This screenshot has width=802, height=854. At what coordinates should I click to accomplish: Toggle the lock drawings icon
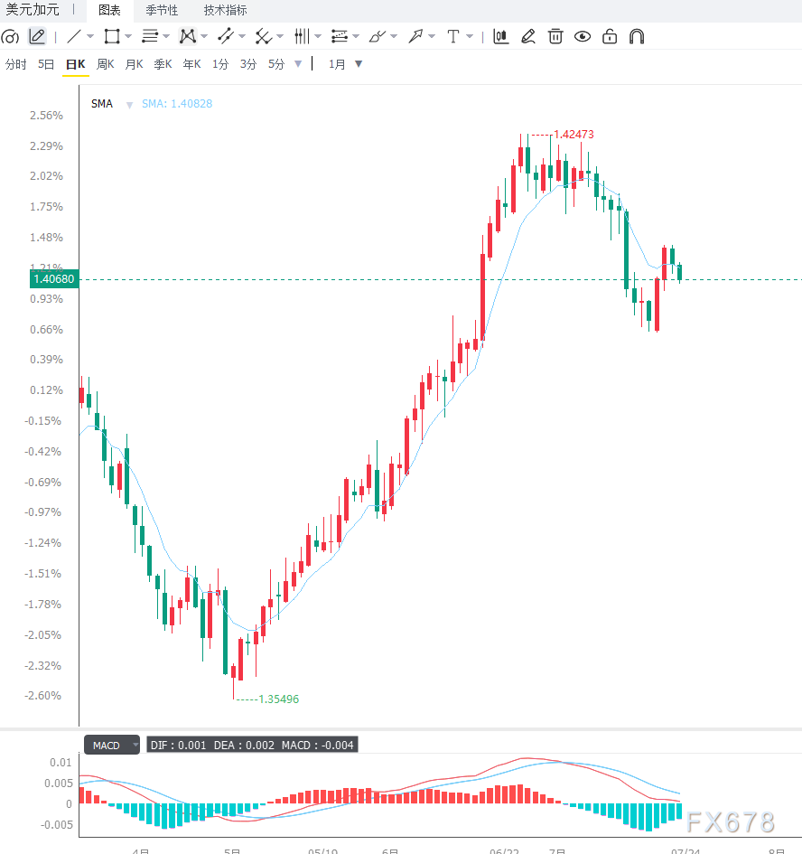click(x=610, y=36)
